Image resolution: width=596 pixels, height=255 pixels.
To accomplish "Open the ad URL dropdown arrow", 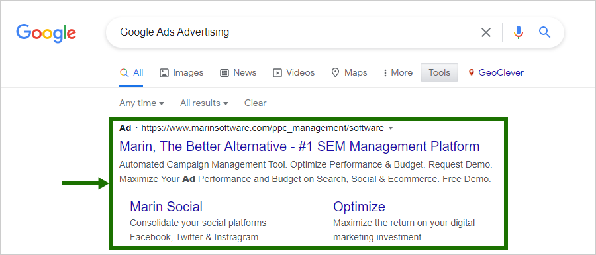I will [x=390, y=128].
